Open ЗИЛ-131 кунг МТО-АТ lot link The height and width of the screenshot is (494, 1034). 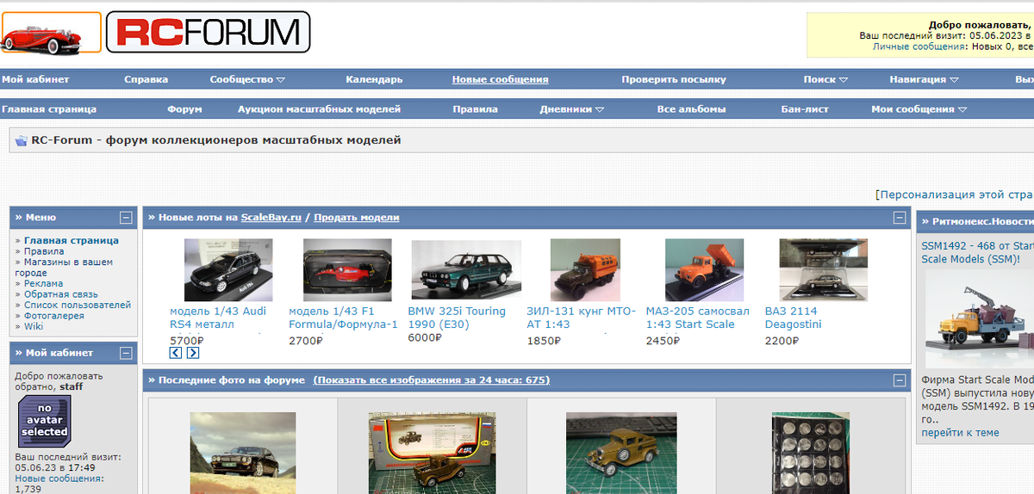coord(581,318)
